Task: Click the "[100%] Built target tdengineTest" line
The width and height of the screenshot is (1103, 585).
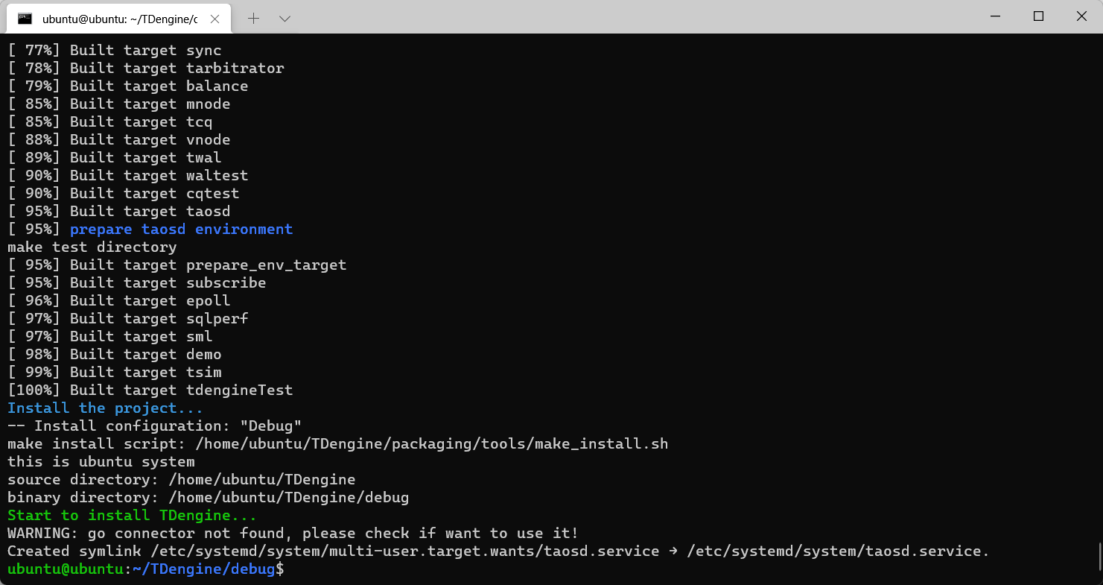Action: coord(150,390)
